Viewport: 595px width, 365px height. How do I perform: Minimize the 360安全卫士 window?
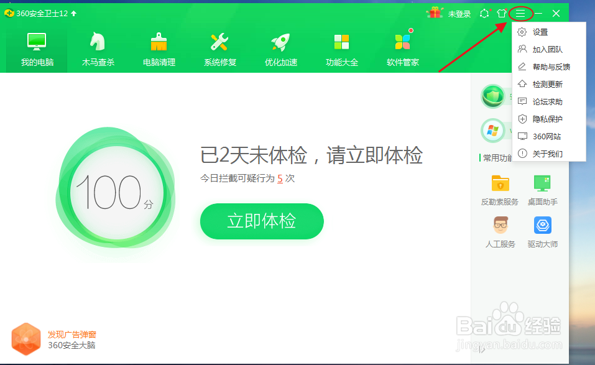pyautogui.click(x=538, y=14)
